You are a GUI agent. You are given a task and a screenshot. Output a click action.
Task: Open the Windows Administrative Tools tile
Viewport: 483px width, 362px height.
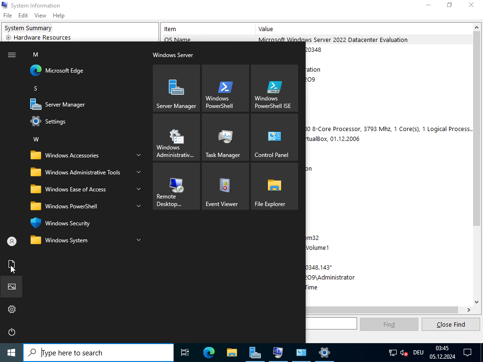(176, 137)
